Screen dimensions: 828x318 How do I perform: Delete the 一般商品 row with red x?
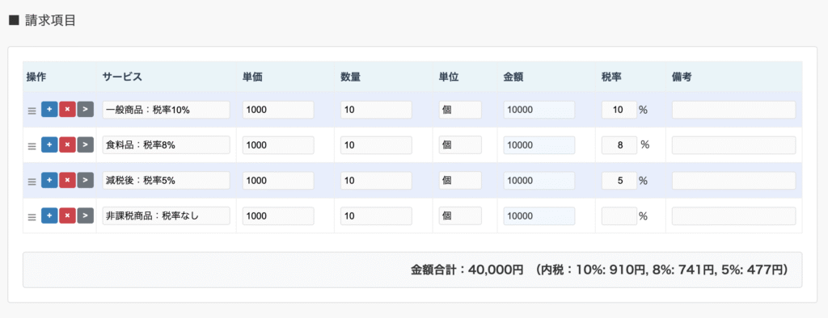67,109
